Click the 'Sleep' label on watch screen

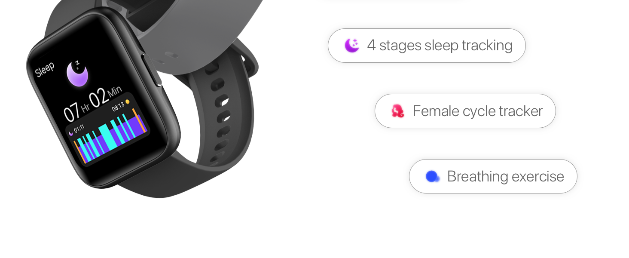coord(45,69)
